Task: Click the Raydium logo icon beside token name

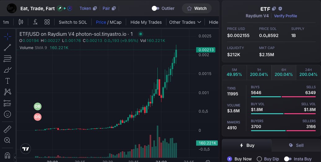Action: pyautogui.click(x=70, y=8)
